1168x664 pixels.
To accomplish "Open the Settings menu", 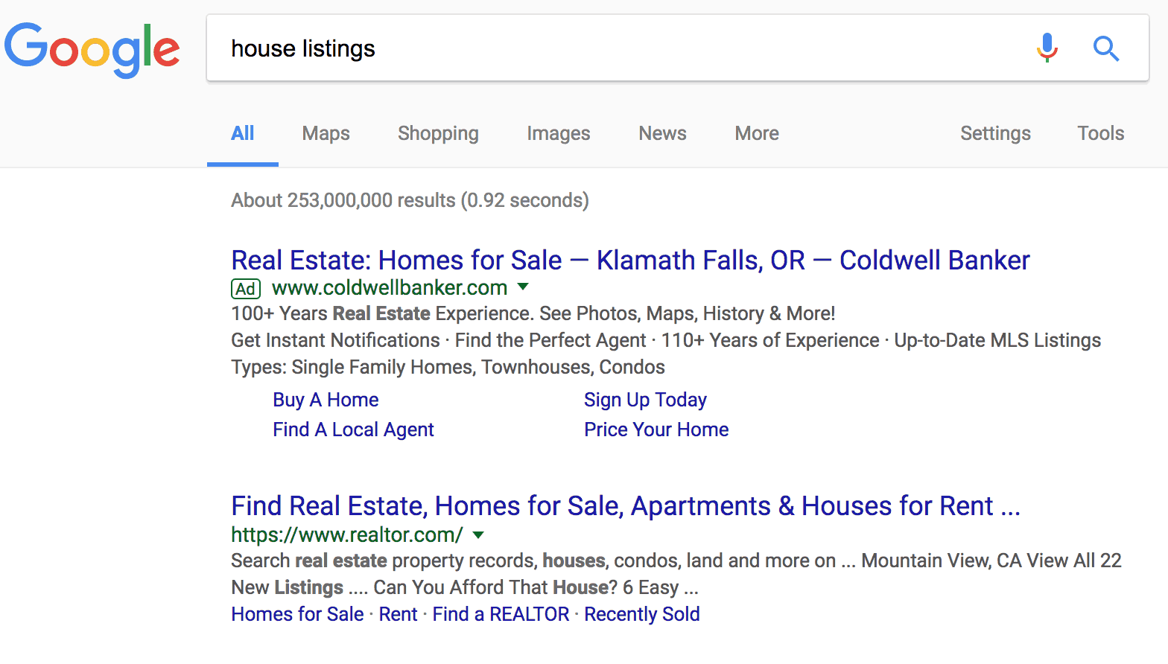I will point(995,133).
